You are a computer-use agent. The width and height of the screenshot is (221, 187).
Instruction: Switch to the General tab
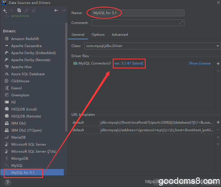click(78, 35)
